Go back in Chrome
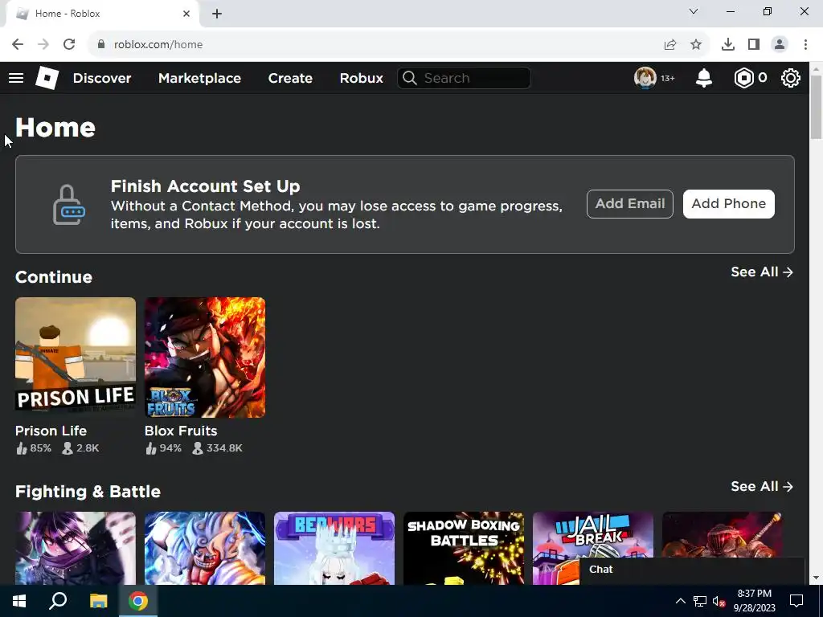The image size is (823, 617). click(x=18, y=45)
